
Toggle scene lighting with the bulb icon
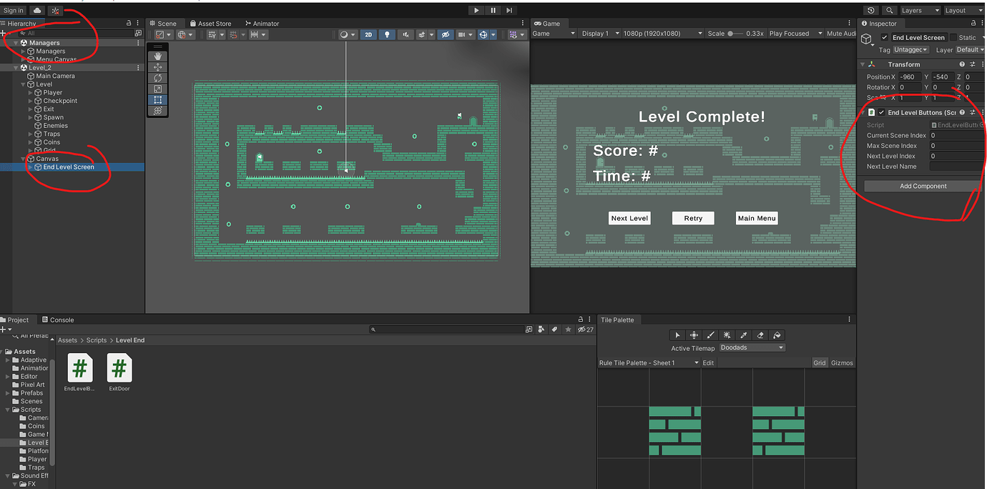387,34
